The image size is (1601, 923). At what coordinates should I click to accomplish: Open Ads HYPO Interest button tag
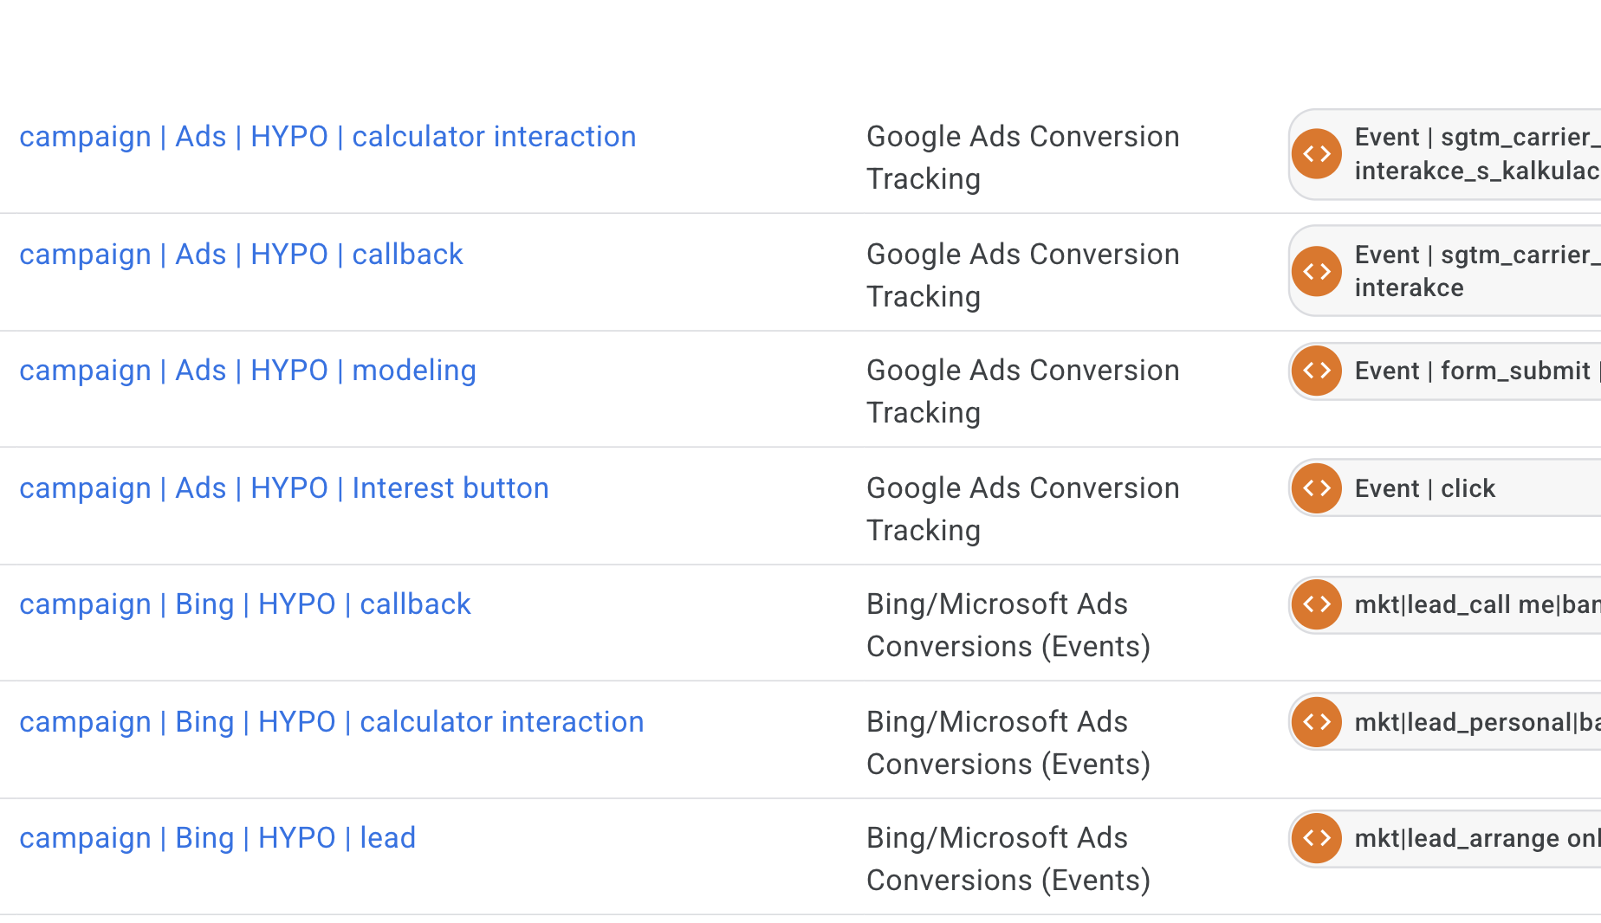point(284,488)
